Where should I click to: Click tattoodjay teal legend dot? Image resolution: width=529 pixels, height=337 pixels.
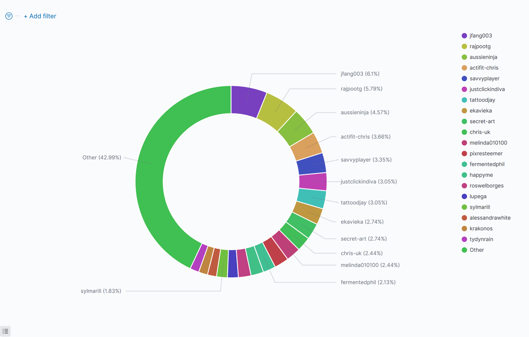464,100
